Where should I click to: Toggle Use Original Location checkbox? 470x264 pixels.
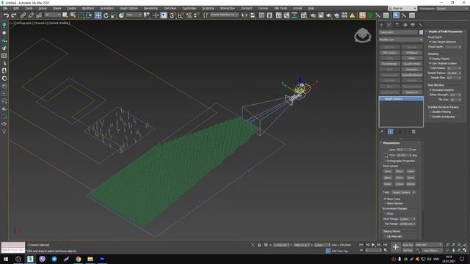click(x=430, y=64)
